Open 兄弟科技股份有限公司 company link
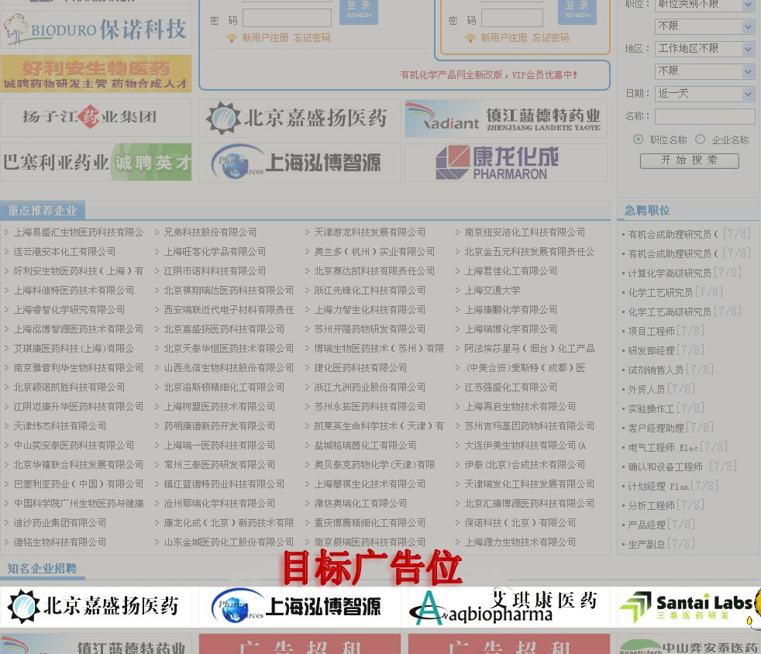This screenshot has width=761, height=654. point(210,232)
